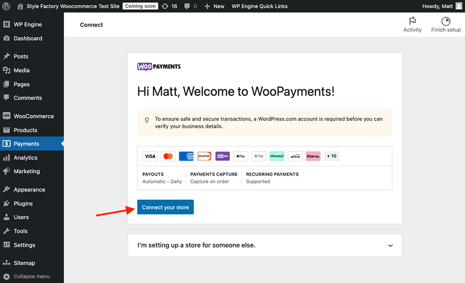Image resolution: width=465 pixels, height=283 pixels.
Task: Click the Analytics bar chart icon
Action: (x=7, y=158)
